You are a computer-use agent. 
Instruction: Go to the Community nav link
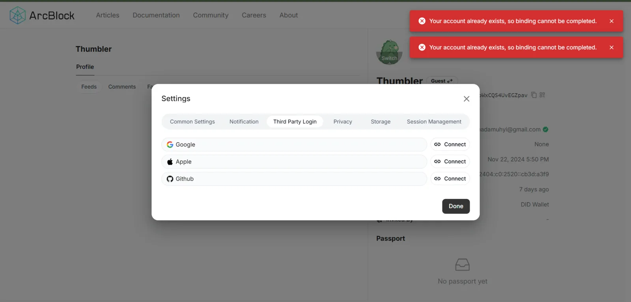tap(211, 15)
